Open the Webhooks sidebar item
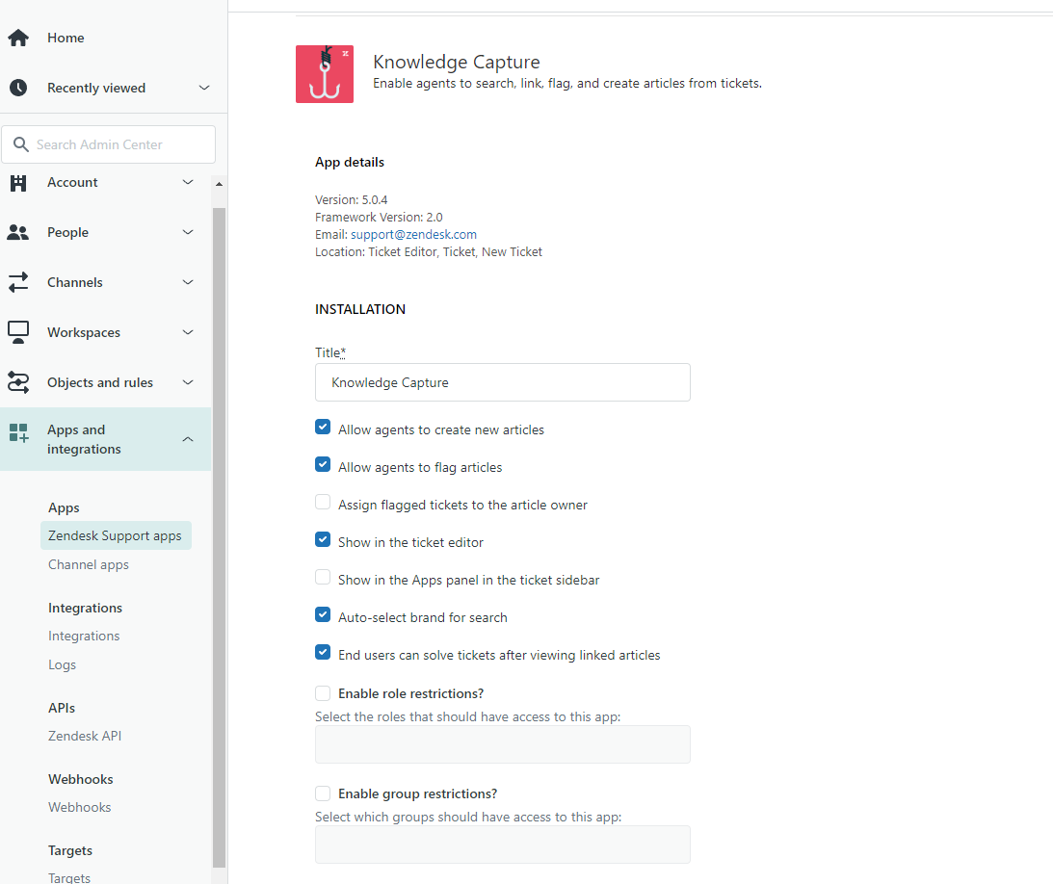Image resolution: width=1053 pixels, height=884 pixels. (80, 807)
